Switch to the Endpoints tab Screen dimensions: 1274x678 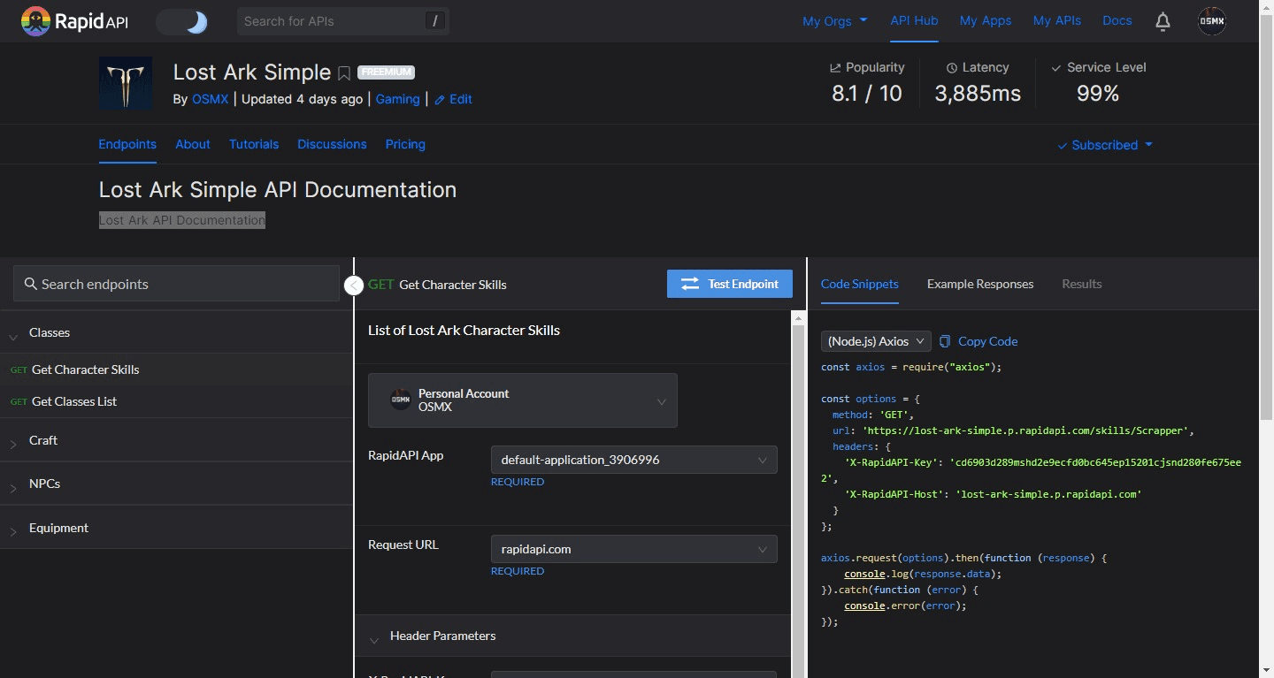pyautogui.click(x=127, y=144)
